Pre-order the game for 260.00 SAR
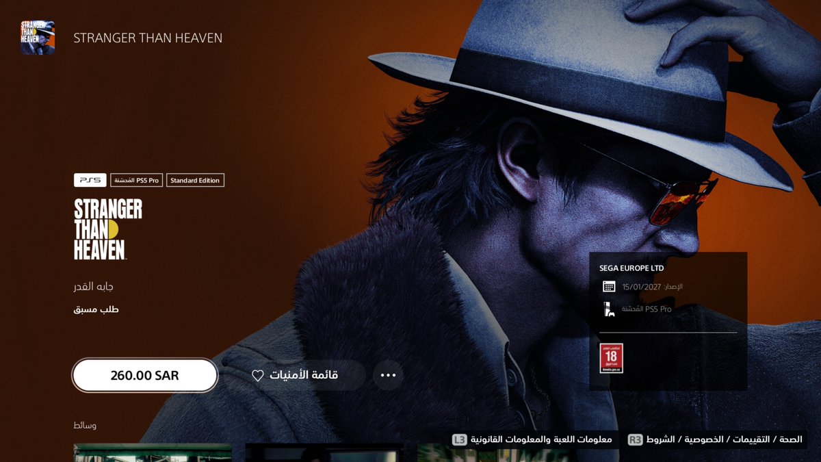821x462 pixels. pyautogui.click(x=145, y=375)
